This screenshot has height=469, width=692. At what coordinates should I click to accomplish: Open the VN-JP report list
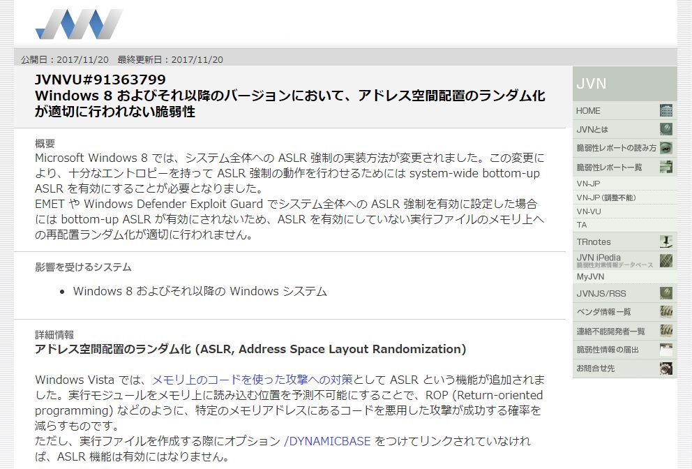pyautogui.click(x=588, y=184)
